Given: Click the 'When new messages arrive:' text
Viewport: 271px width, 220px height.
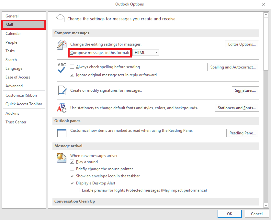Looking at the screenshot, I should (x=94, y=156).
